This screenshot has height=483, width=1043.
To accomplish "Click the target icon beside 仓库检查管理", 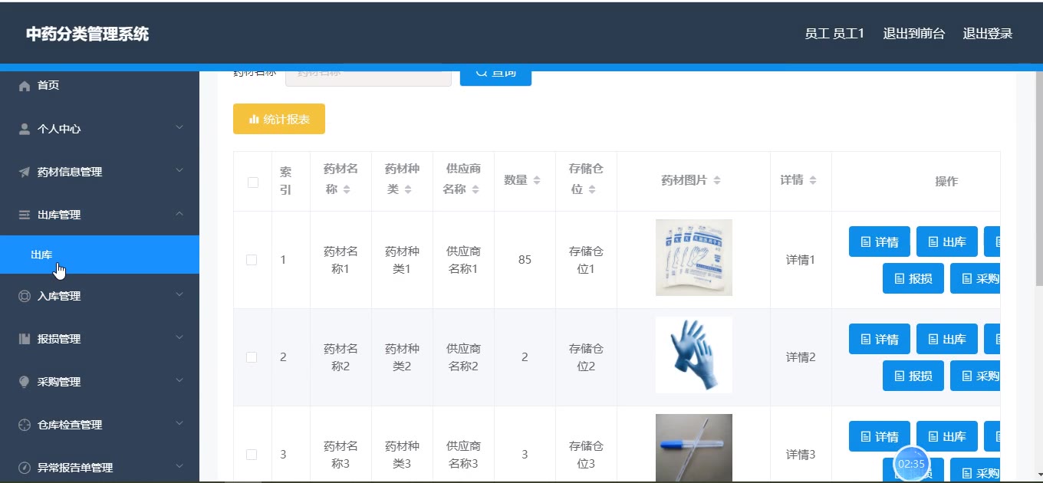I will pos(25,425).
